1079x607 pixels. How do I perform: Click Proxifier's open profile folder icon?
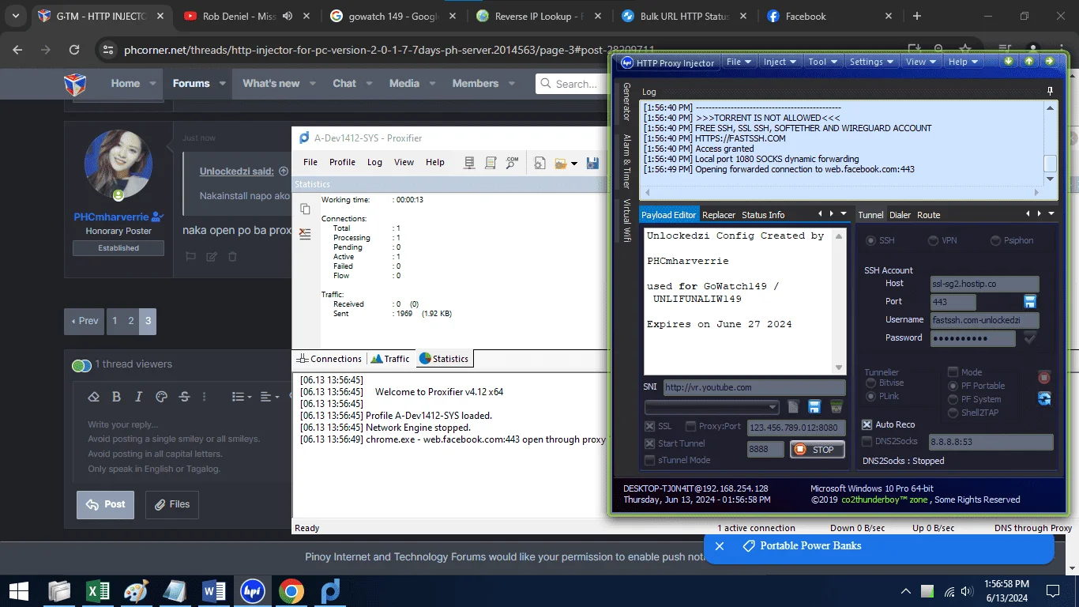[562, 163]
